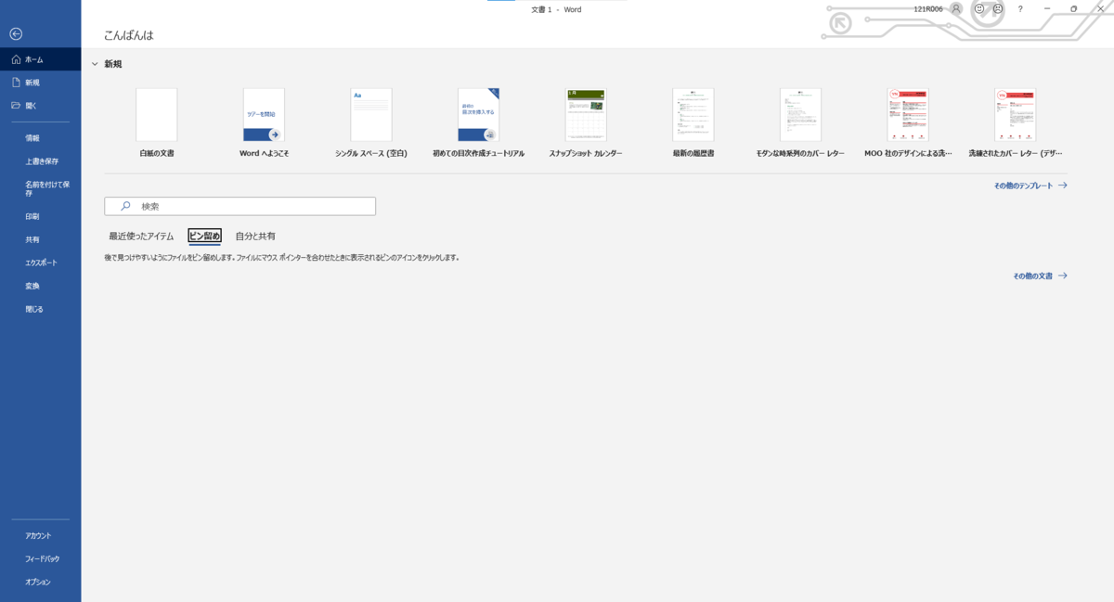Click the magnifier icon in search box
This screenshot has width=1114, height=602.
[125, 206]
